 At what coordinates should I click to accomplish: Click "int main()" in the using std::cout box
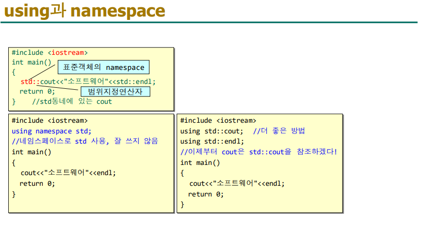[200, 163]
